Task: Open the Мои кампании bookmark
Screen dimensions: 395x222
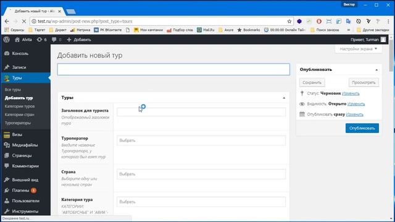Action: pos(148,30)
